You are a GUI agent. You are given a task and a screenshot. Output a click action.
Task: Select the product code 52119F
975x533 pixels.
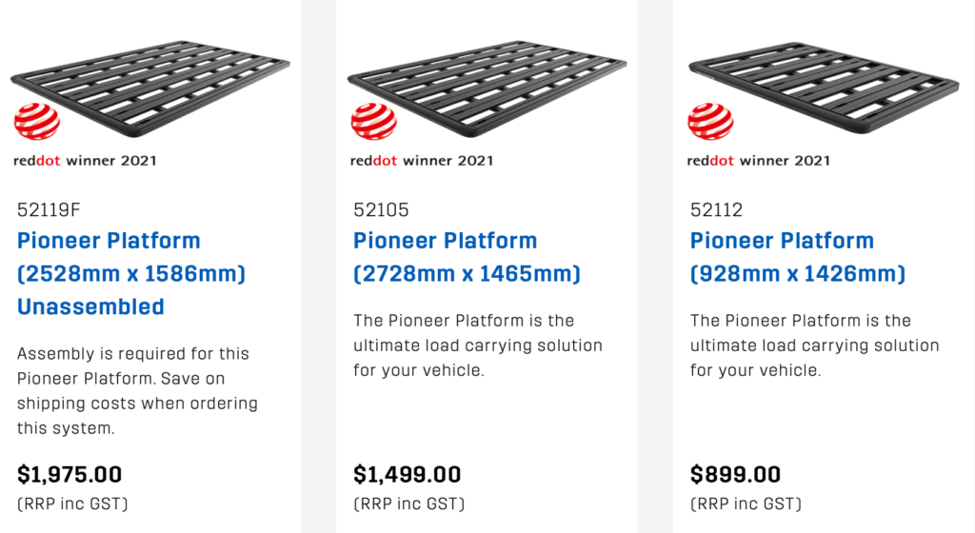49,210
